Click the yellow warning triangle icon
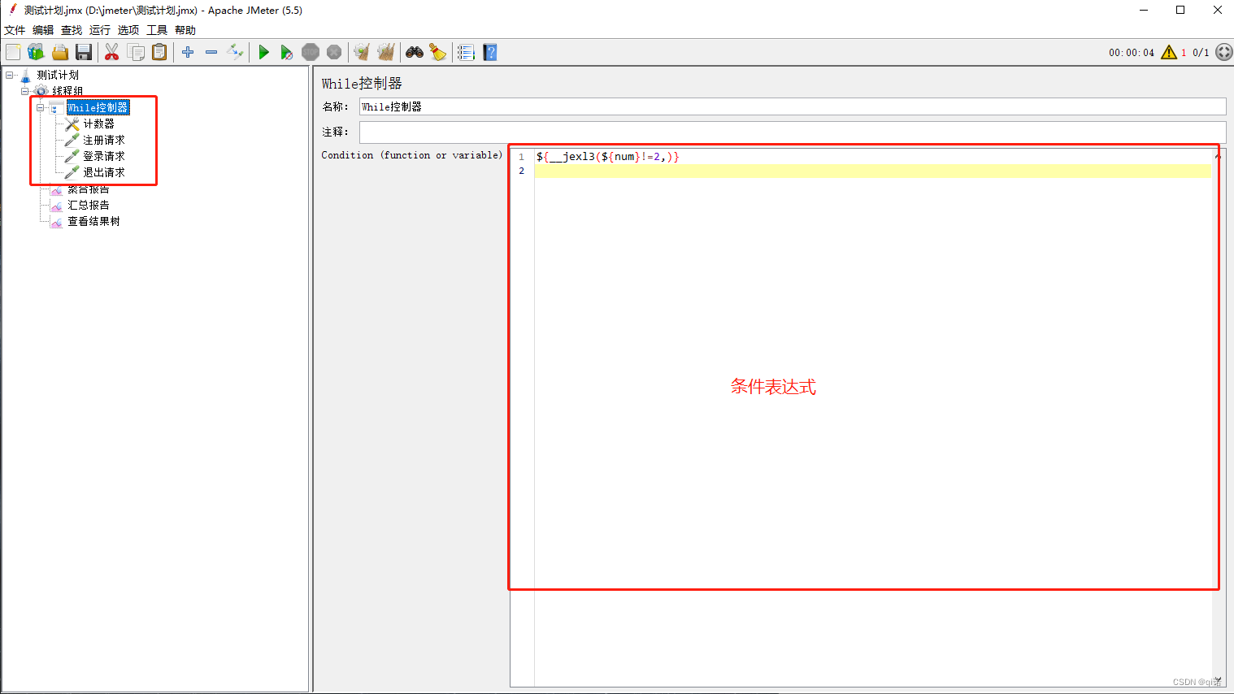1234x694 pixels. [x=1169, y=52]
